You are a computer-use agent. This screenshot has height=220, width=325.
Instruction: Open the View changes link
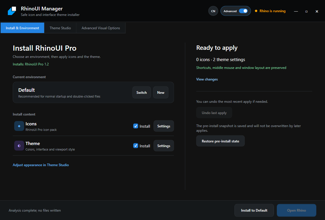207,79
